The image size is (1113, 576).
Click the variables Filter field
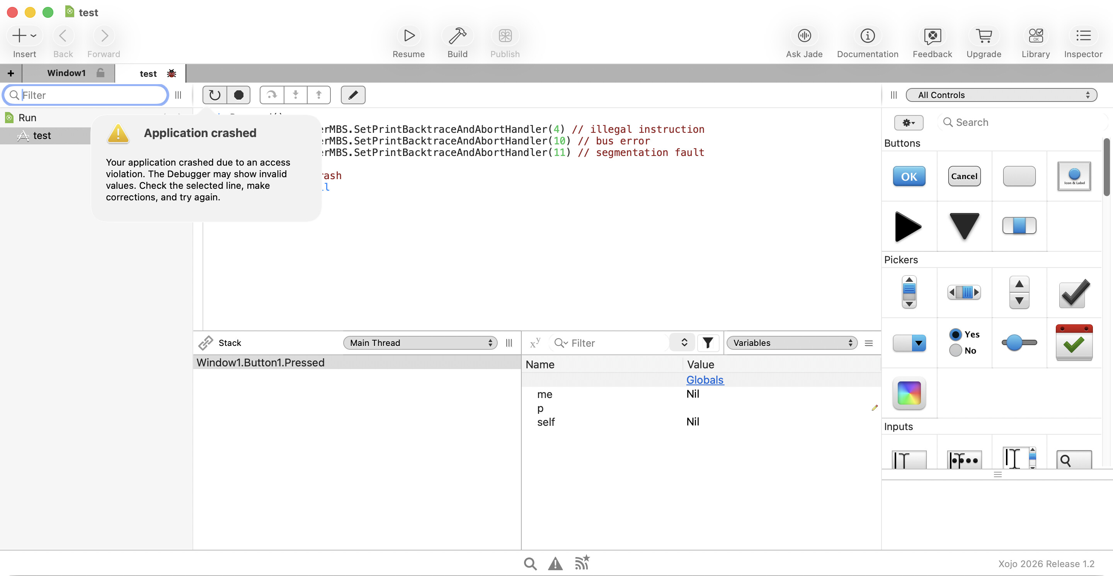[x=610, y=342]
